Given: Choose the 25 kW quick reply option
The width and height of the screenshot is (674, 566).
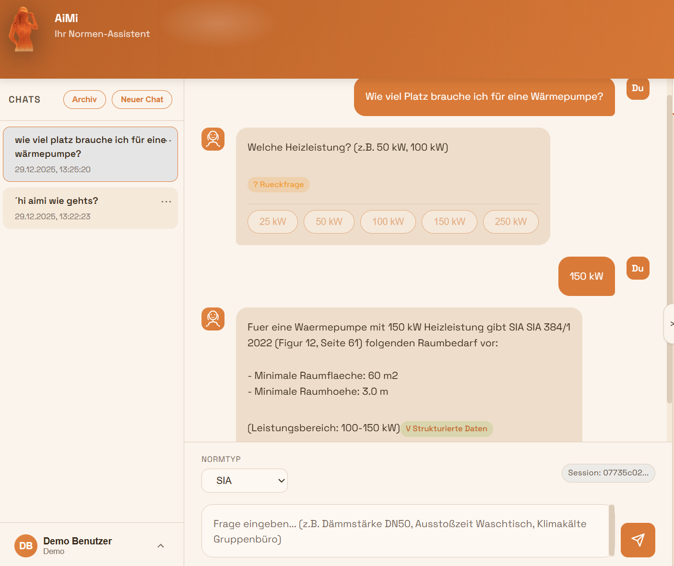Looking at the screenshot, I should [x=272, y=222].
